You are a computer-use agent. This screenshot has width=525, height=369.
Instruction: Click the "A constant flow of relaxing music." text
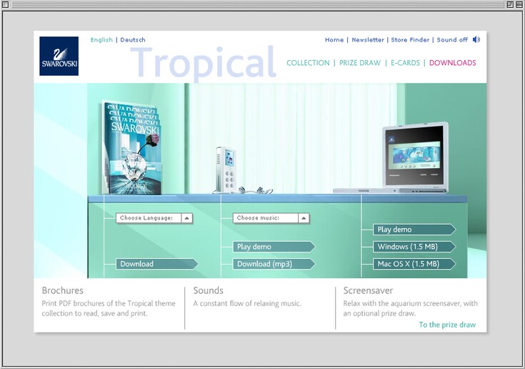pyautogui.click(x=247, y=303)
